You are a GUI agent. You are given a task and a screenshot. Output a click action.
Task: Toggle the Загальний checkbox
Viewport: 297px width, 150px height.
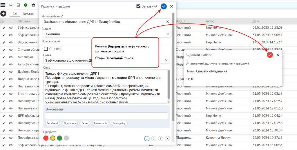click(x=138, y=6)
